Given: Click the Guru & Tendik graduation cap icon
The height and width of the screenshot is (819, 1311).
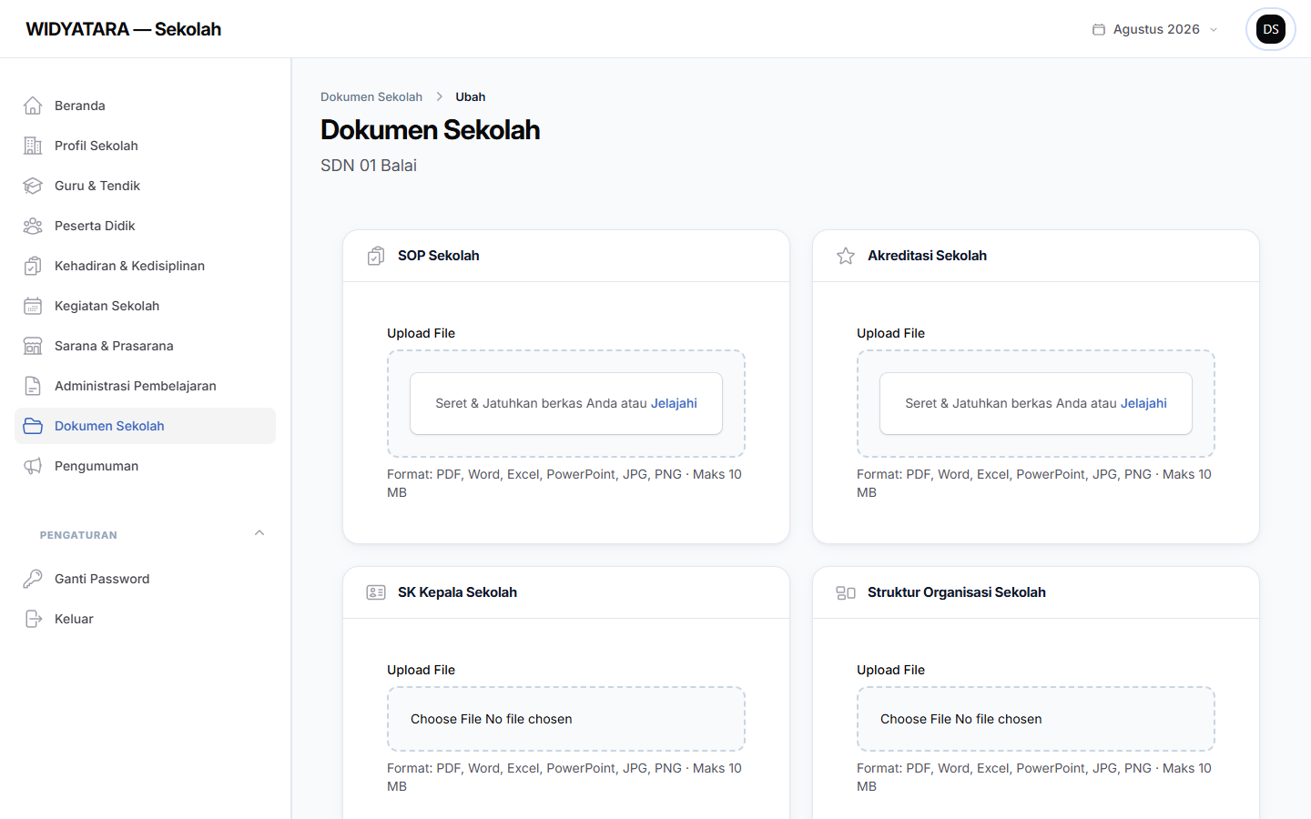Looking at the screenshot, I should click(x=33, y=186).
